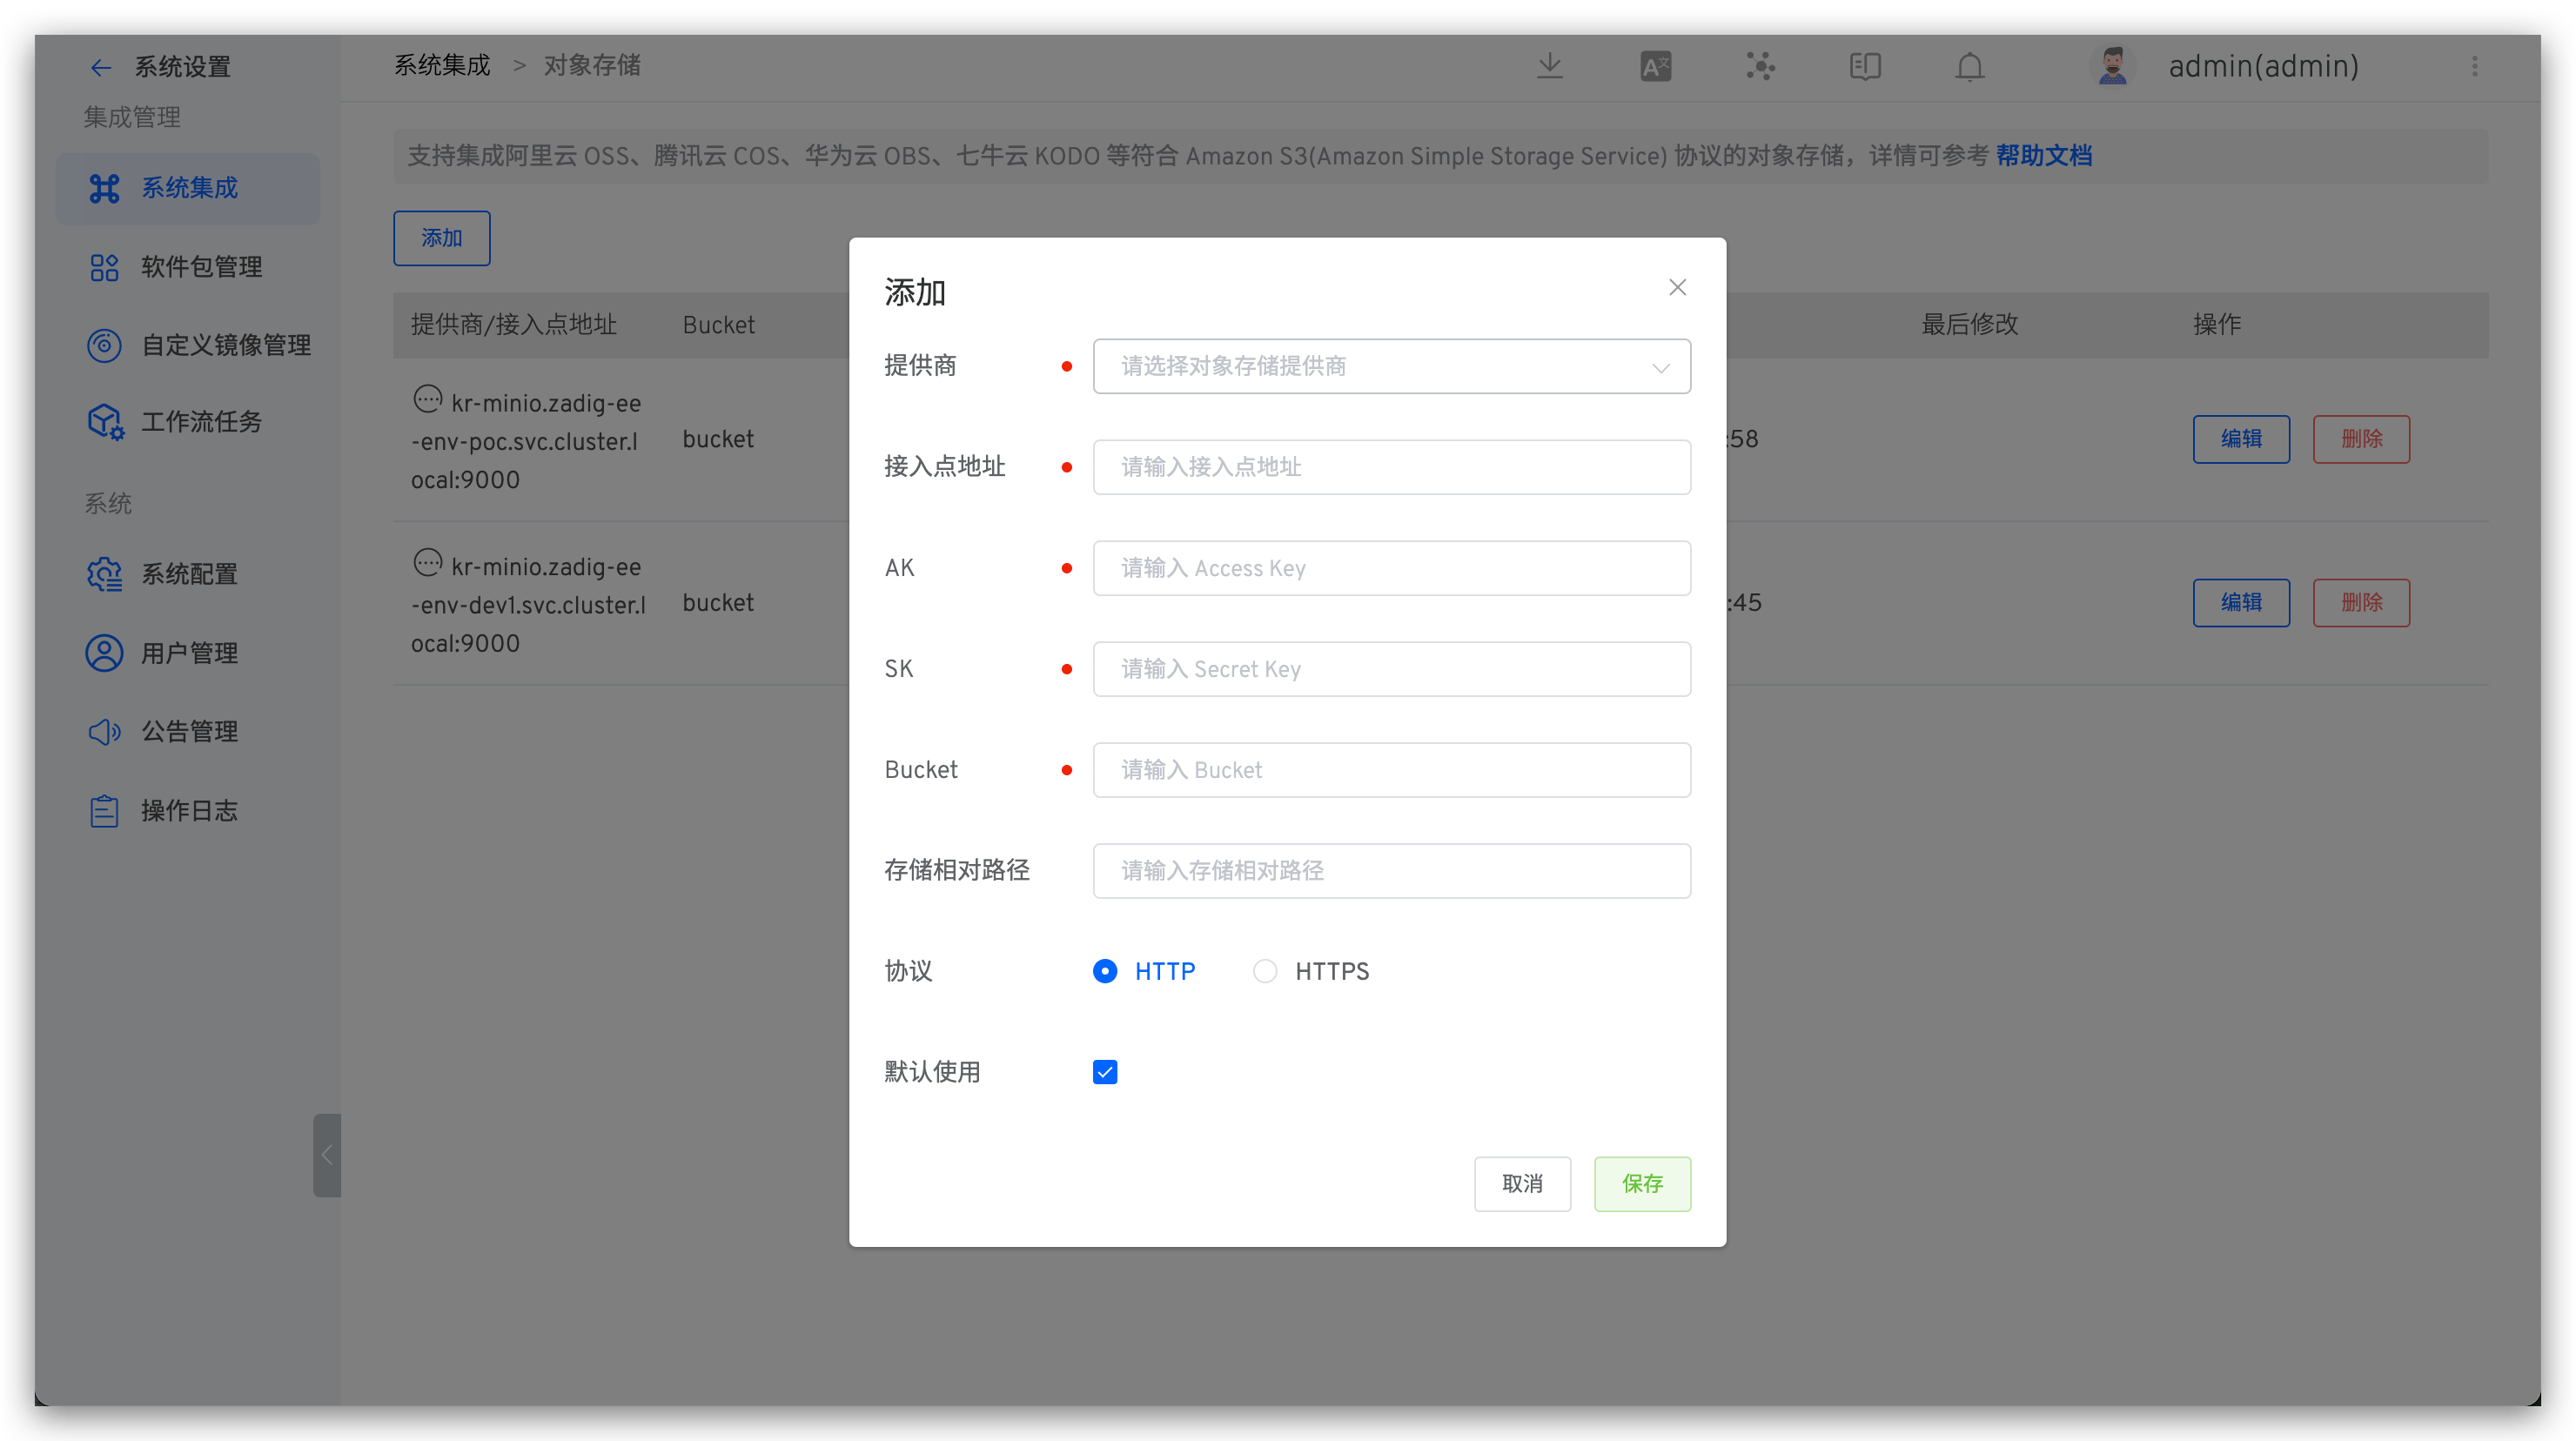Open 软件包管理 in the sidebar
This screenshot has width=2576, height=1441.
(200, 267)
